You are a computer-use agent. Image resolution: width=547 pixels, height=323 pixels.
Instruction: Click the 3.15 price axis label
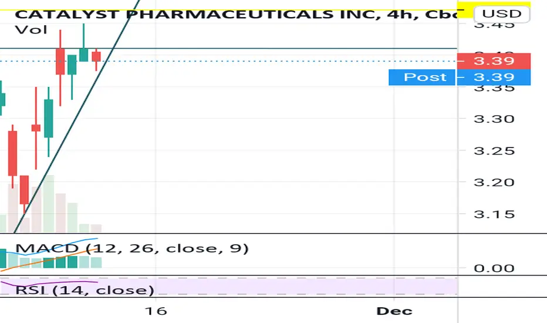coord(494,214)
